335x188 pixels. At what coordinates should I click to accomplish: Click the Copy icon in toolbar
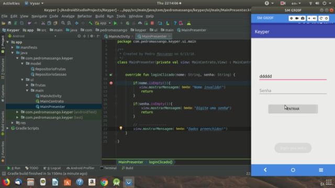pyautogui.click(x=49, y=23)
